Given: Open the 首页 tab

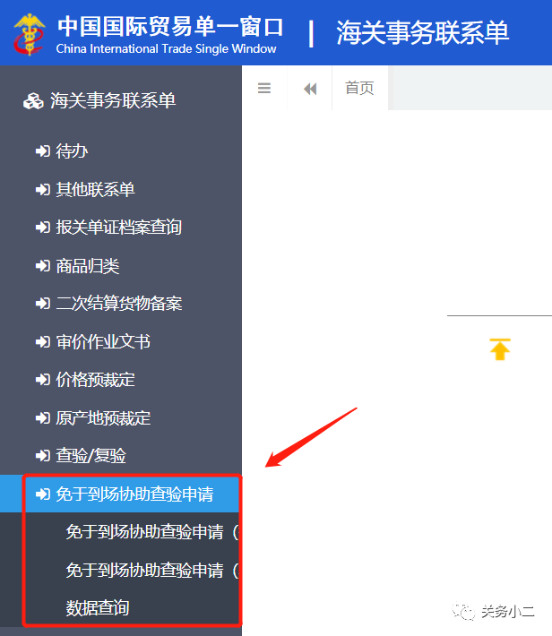Looking at the screenshot, I should (359, 88).
